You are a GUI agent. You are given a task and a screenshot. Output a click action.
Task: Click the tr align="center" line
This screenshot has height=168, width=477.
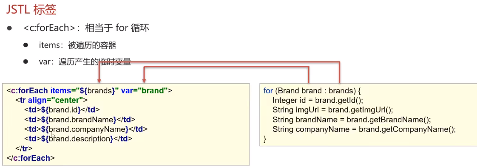point(52,100)
